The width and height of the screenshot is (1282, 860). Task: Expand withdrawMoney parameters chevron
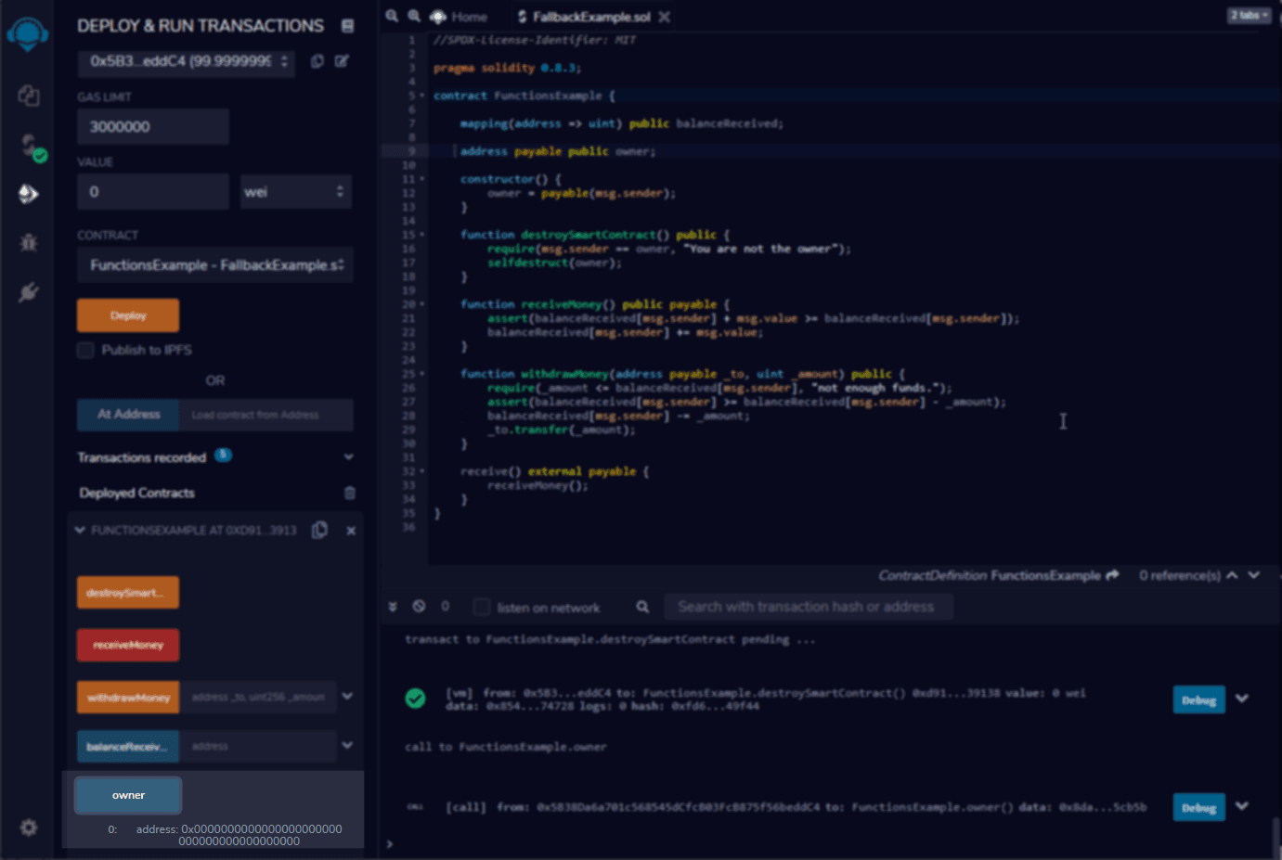(x=347, y=696)
